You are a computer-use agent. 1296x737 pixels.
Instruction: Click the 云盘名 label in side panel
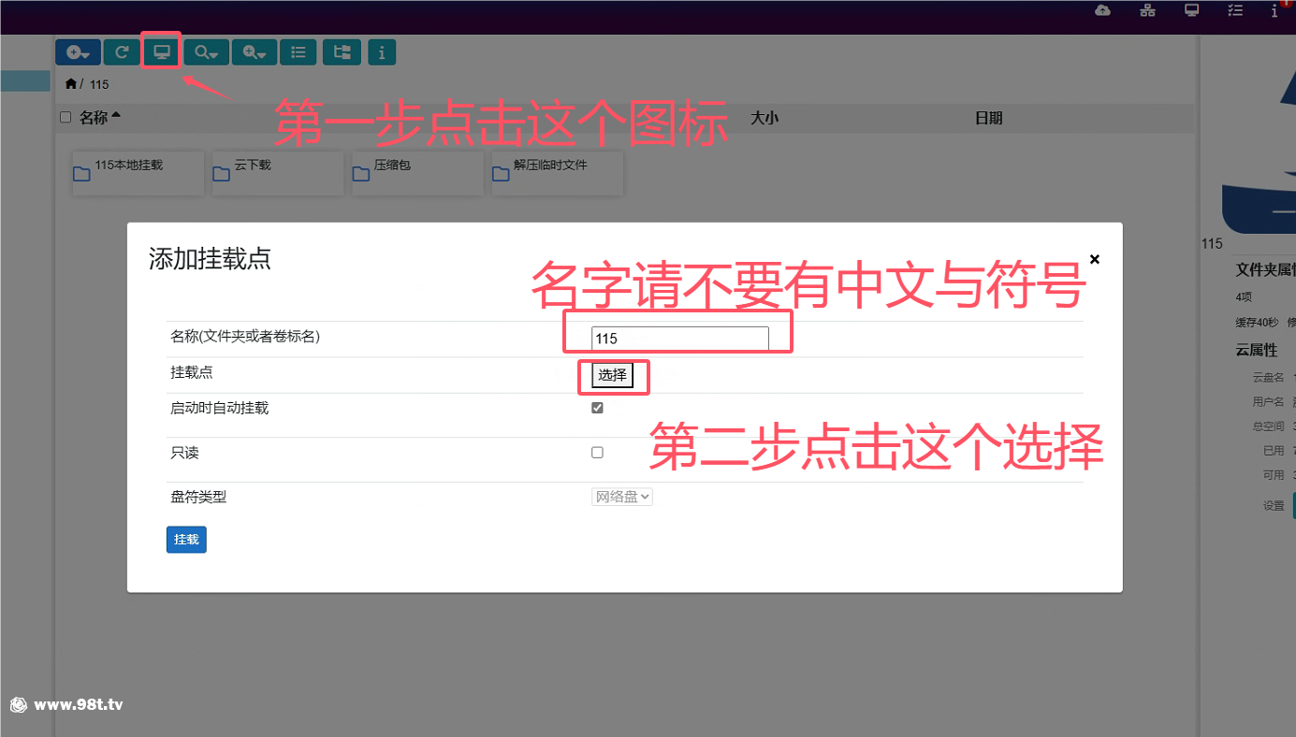click(1268, 377)
